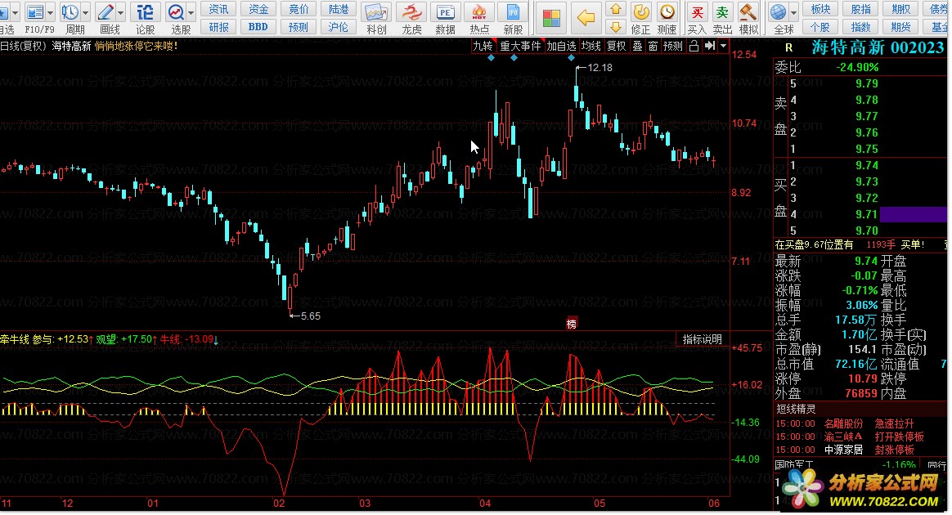Click the lock icon on chart toolbar
The image size is (952, 515).
pos(694,46)
